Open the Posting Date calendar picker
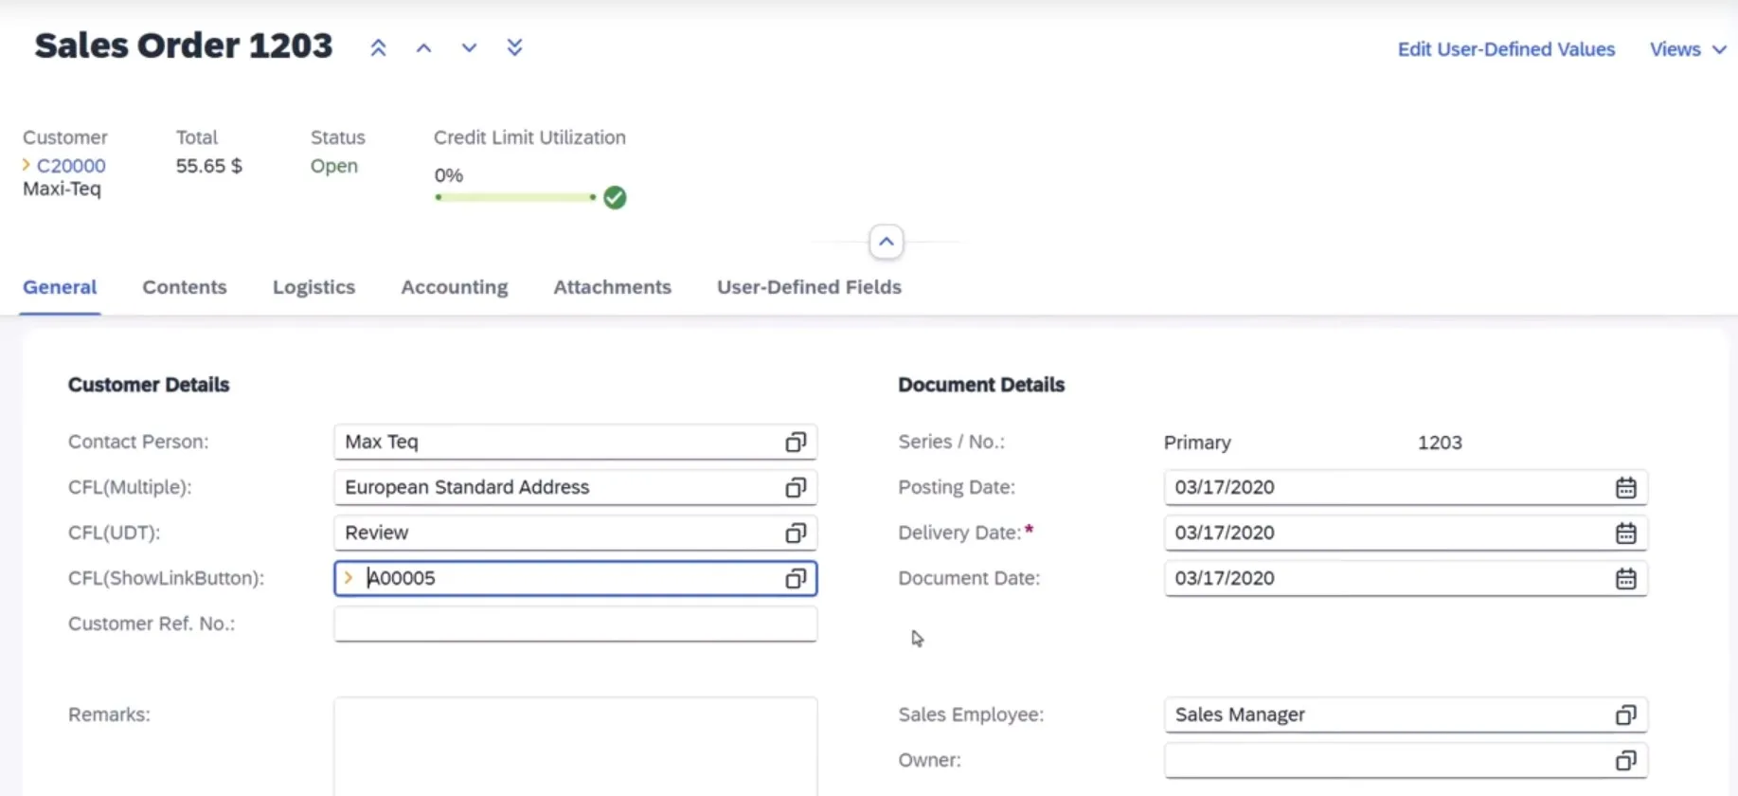 (x=1625, y=487)
